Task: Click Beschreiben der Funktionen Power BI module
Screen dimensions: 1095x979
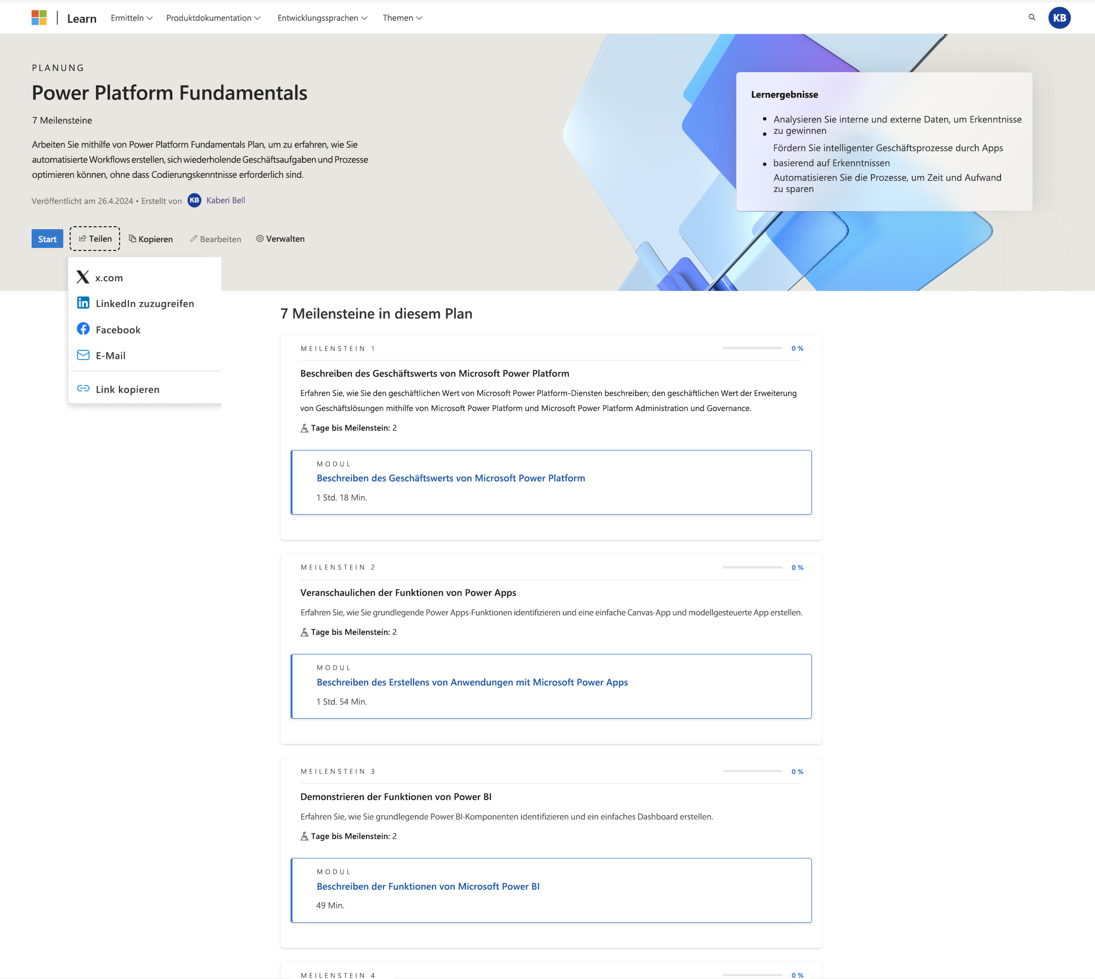Action: click(x=427, y=887)
